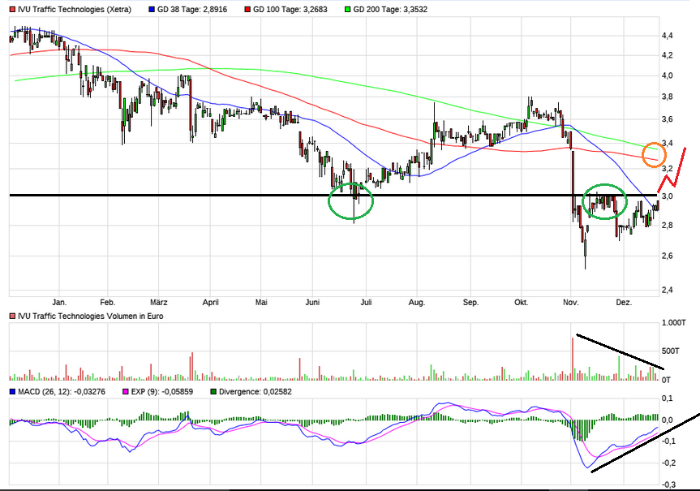The width and height of the screenshot is (700, 491).
Task: Select the 'EXP (9): -0,05859' label
Action: [x=162, y=392]
